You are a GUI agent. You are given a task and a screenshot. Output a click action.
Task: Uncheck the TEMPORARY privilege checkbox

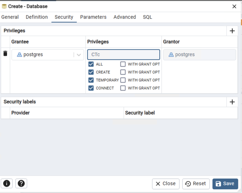pyautogui.click(x=91, y=80)
